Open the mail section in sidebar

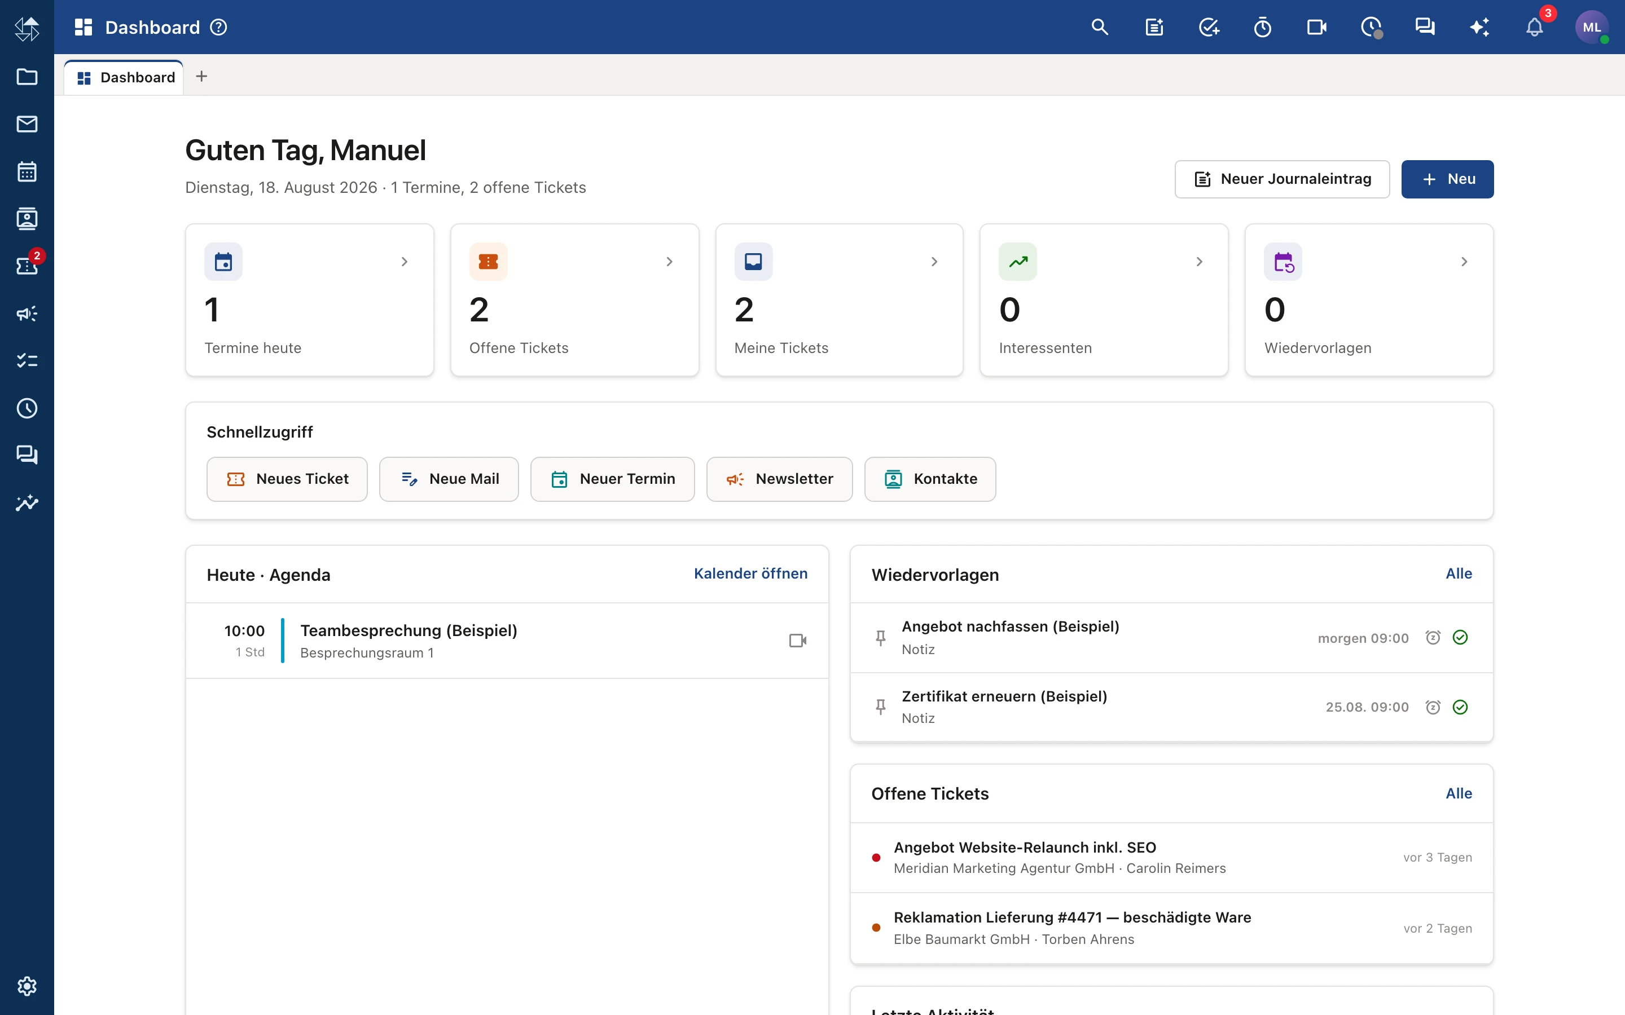[27, 124]
